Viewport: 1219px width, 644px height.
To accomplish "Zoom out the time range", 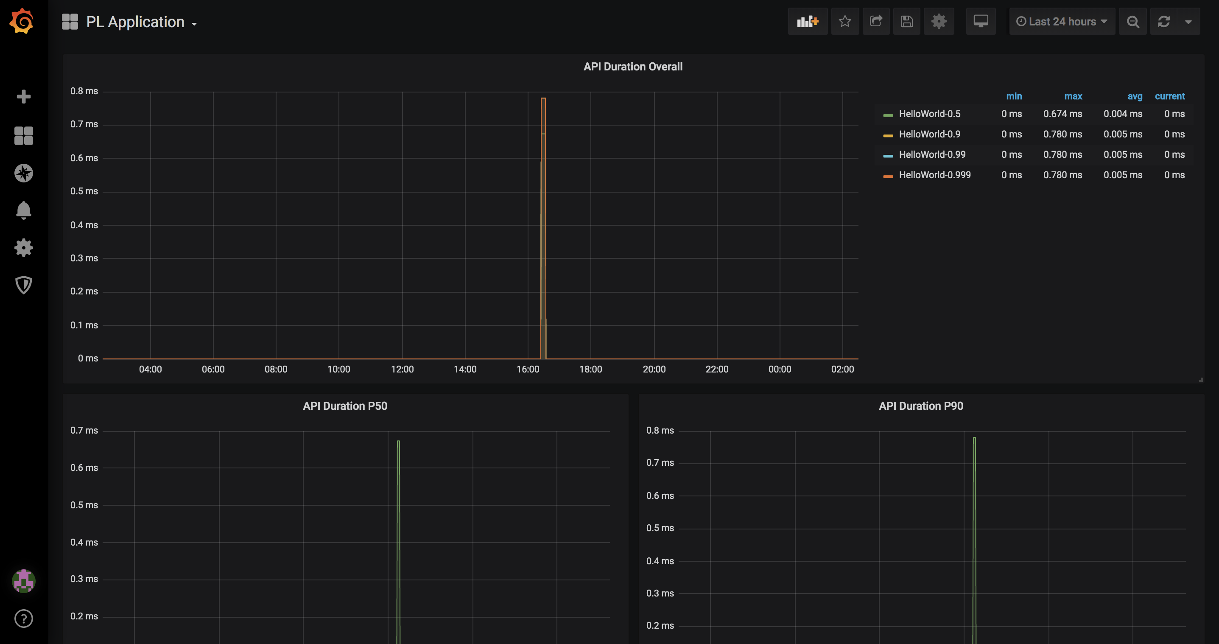I will (x=1132, y=21).
